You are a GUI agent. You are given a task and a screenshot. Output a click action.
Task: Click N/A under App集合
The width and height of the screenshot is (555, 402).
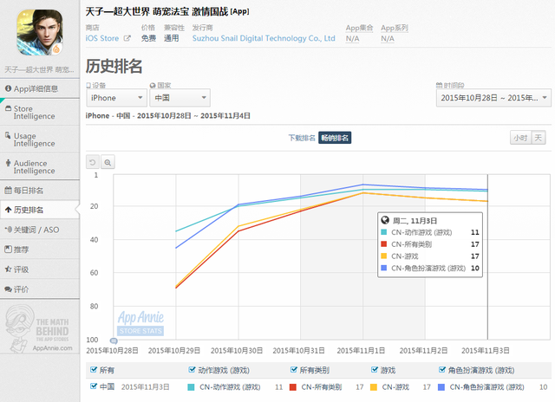tap(353, 39)
